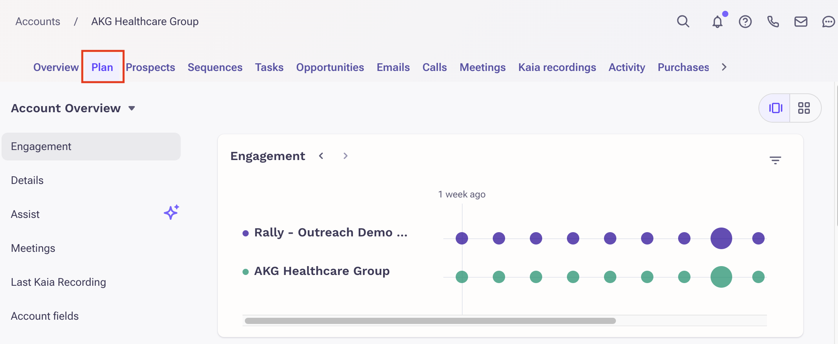Viewport: 838px width, 344px height.
Task: Open the Tasks tab
Action: point(270,67)
